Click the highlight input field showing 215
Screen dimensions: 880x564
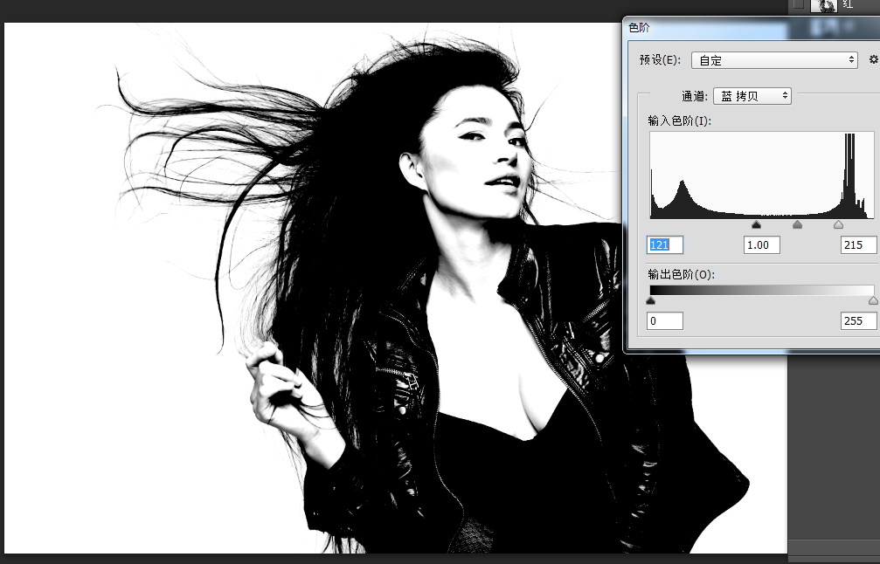pyautogui.click(x=859, y=245)
